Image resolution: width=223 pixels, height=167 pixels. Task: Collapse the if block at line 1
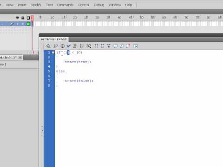click(x=53, y=52)
